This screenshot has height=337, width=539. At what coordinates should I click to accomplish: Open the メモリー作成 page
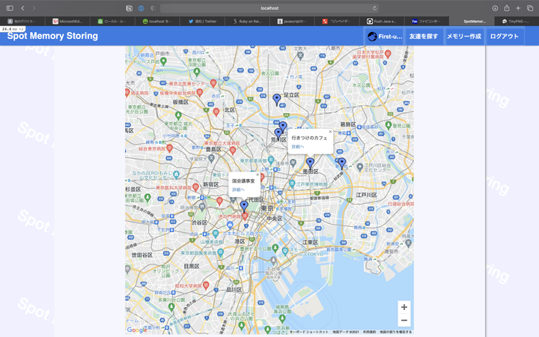[x=464, y=36]
